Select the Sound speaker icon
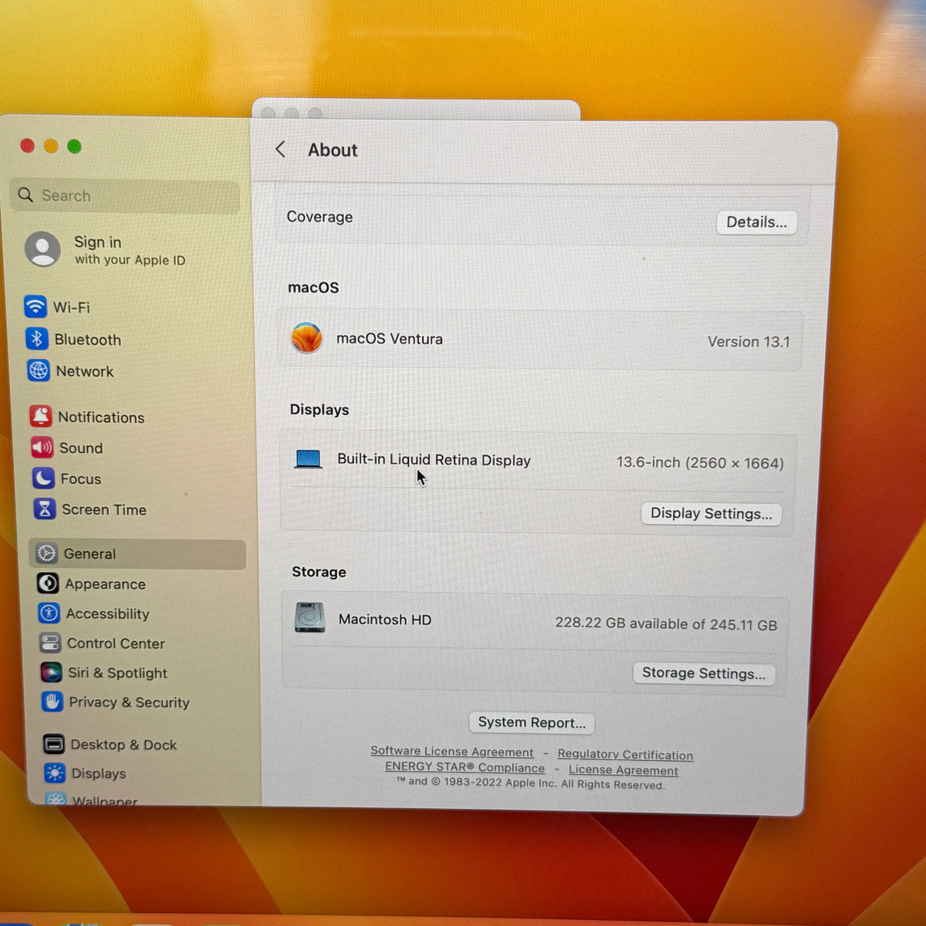The height and width of the screenshot is (926, 926). click(42, 448)
